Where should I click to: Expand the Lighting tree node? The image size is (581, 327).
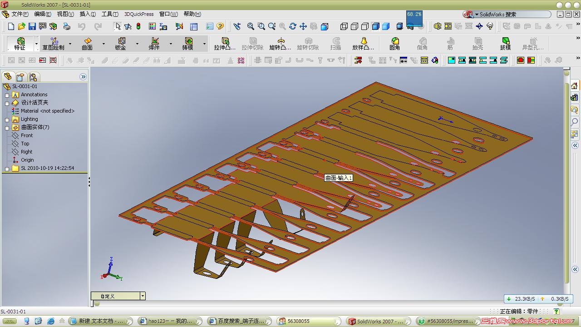tap(7, 119)
